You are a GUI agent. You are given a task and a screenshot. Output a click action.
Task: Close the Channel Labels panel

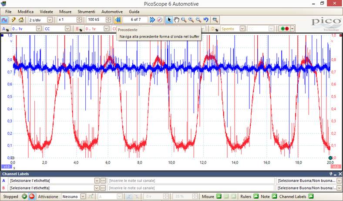(x=340, y=174)
